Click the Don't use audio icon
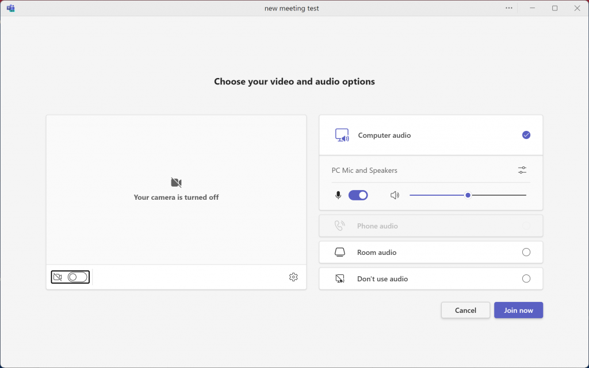Viewport: 589px width, 368px height. click(x=340, y=279)
